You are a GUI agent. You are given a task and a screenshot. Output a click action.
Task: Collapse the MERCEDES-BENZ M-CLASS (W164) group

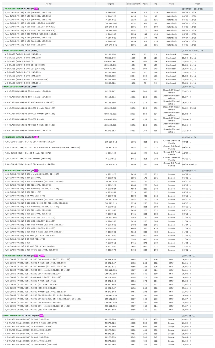tap(3, 87)
